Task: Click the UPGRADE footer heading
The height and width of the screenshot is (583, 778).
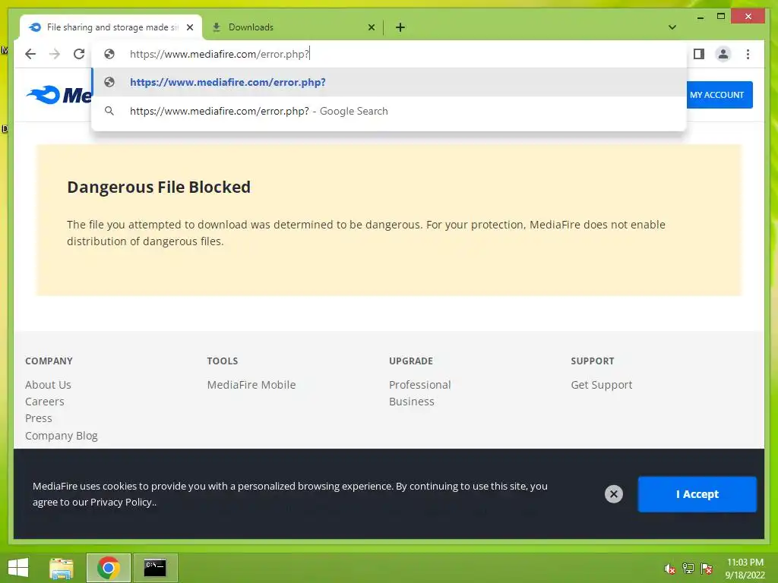Action: pyautogui.click(x=411, y=361)
